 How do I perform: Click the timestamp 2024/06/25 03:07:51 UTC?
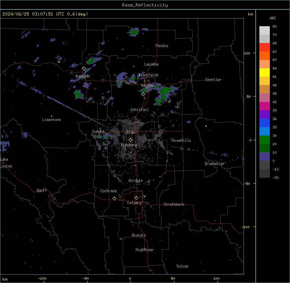33,14
